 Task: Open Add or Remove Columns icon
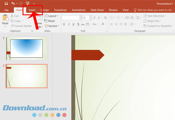click(133, 24)
